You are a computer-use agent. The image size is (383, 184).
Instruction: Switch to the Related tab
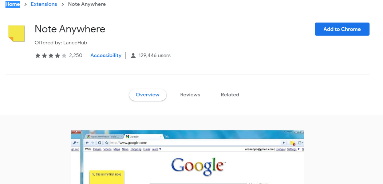coord(230,95)
